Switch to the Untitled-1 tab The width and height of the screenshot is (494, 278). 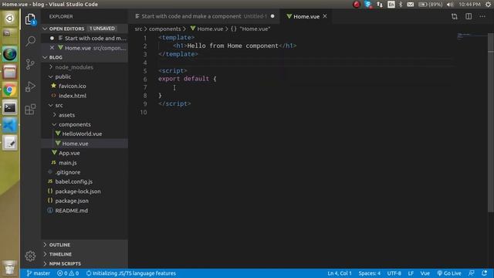204,16
